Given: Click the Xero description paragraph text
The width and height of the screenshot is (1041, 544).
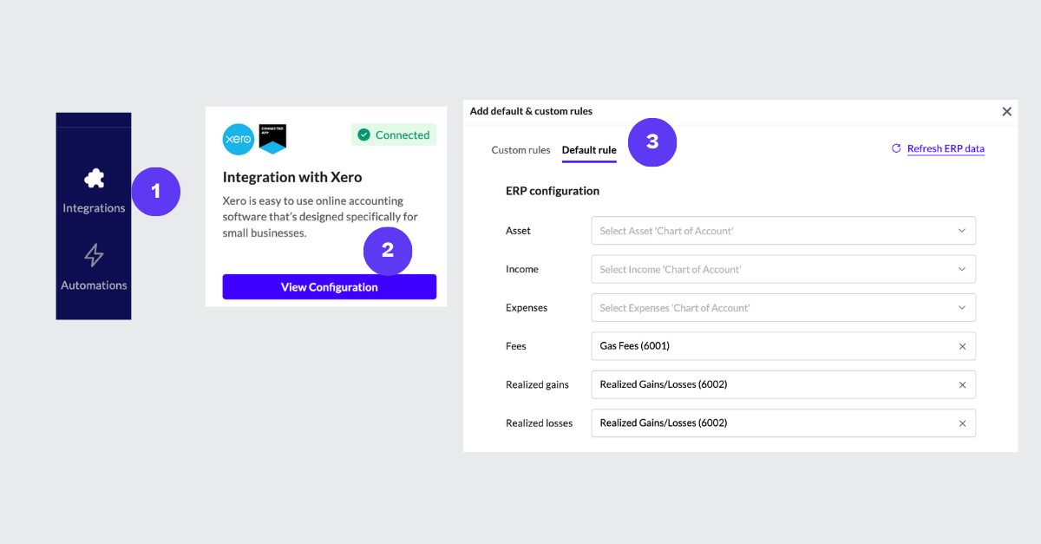Looking at the screenshot, I should coord(320,217).
